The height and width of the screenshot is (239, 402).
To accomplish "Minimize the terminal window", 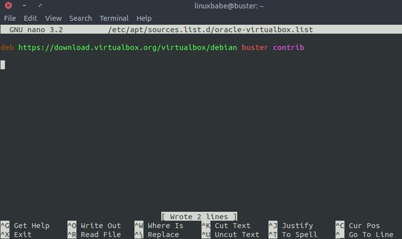I will (x=24, y=5).
